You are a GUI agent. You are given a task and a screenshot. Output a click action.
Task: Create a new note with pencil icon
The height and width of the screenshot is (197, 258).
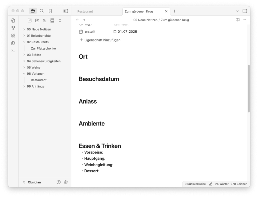[30, 20]
